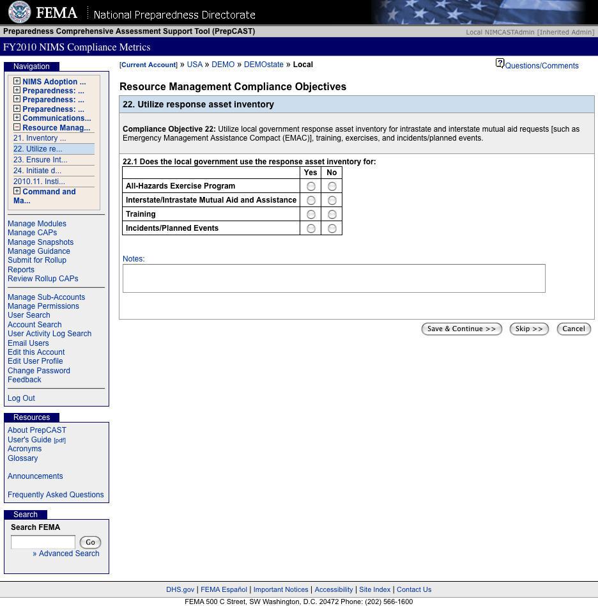This screenshot has width=598, height=606.
Task: Click Log Out
Action: click(21, 398)
